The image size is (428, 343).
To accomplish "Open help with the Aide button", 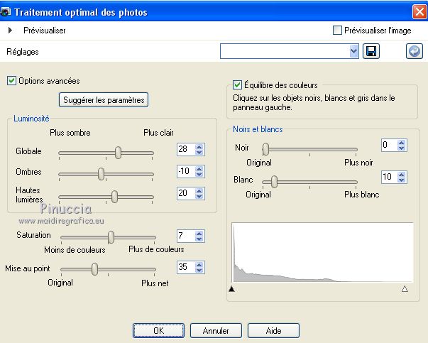I will 273,330.
